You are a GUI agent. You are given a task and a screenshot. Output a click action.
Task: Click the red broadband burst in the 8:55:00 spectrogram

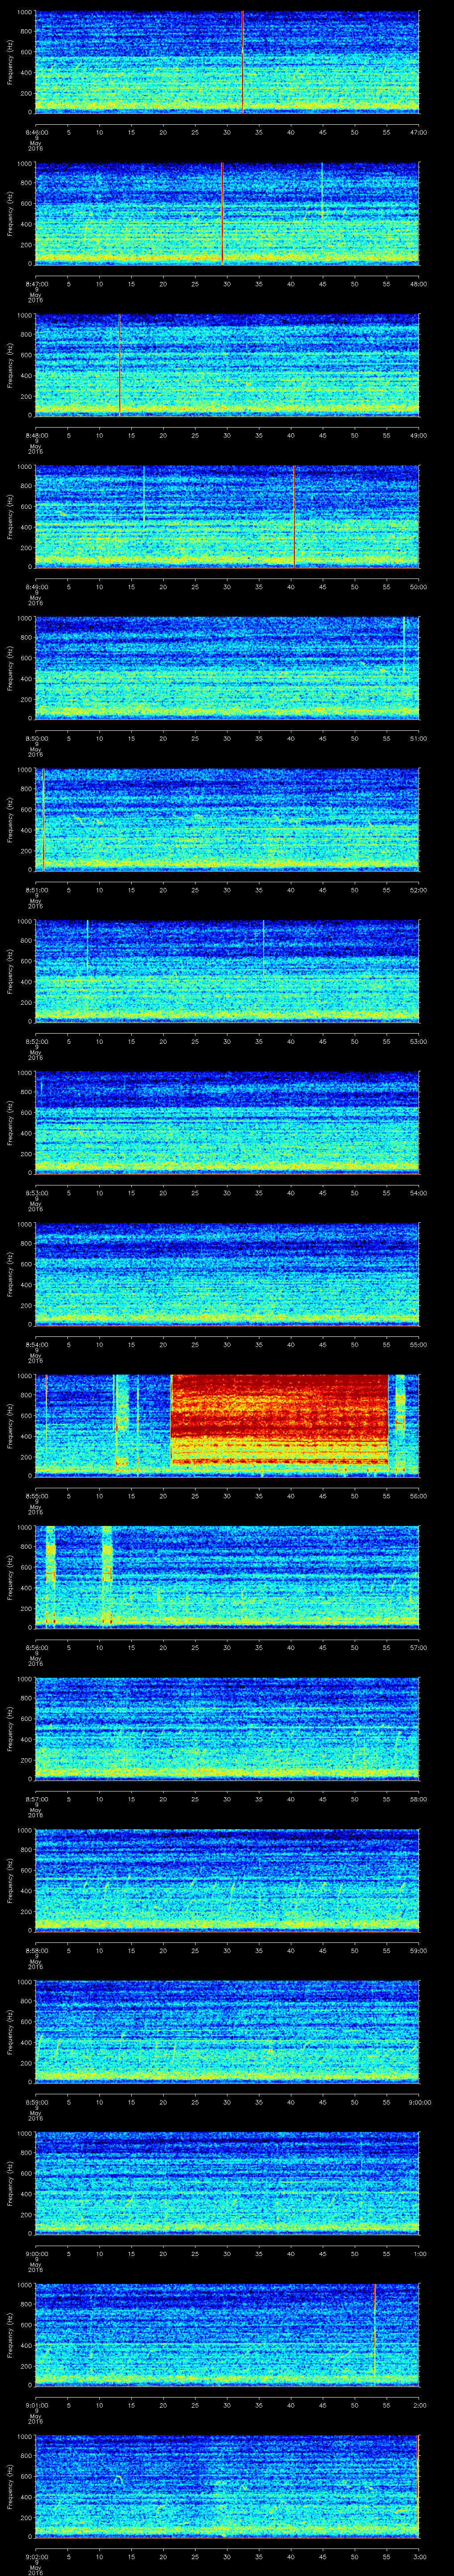pyautogui.click(x=279, y=1420)
